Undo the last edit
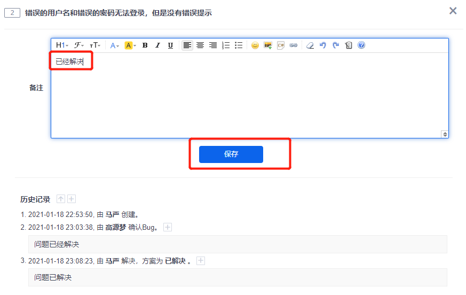 pos(322,45)
